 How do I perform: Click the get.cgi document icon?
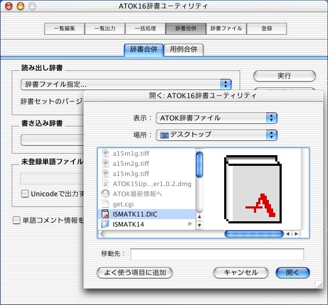pos(105,204)
